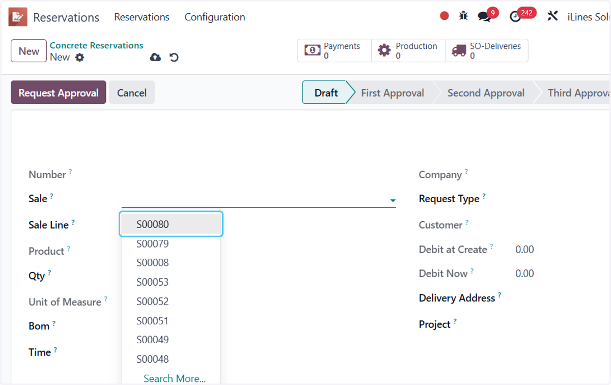
Task: Open the SO-Deliveries smart button
Action: 487,50
